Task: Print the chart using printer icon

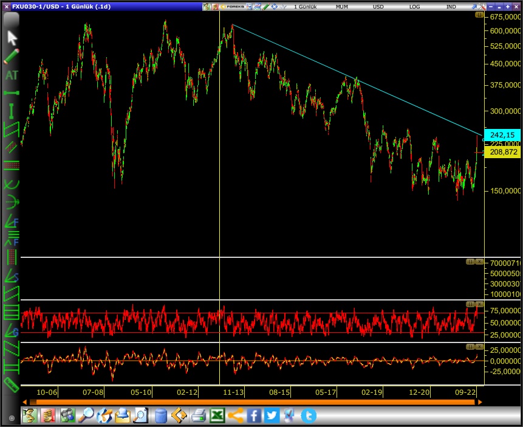Action: [x=199, y=415]
